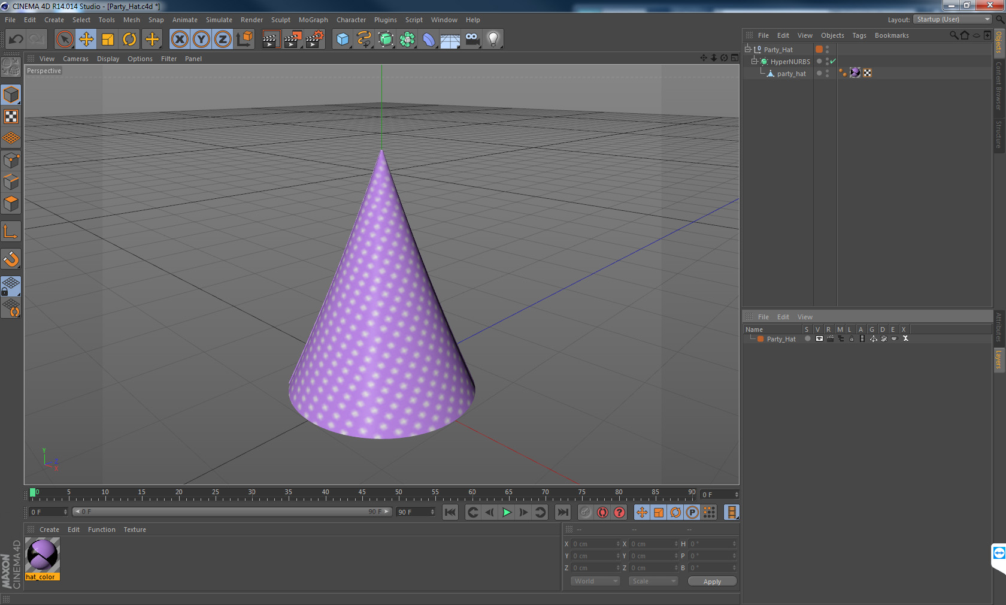Activate the Rotate tool
This screenshot has height=605, width=1006.
[x=129, y=40]
